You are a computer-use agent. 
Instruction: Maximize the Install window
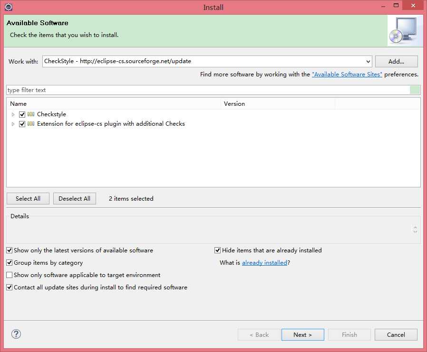pyautogui.click(x=396, y=5)
